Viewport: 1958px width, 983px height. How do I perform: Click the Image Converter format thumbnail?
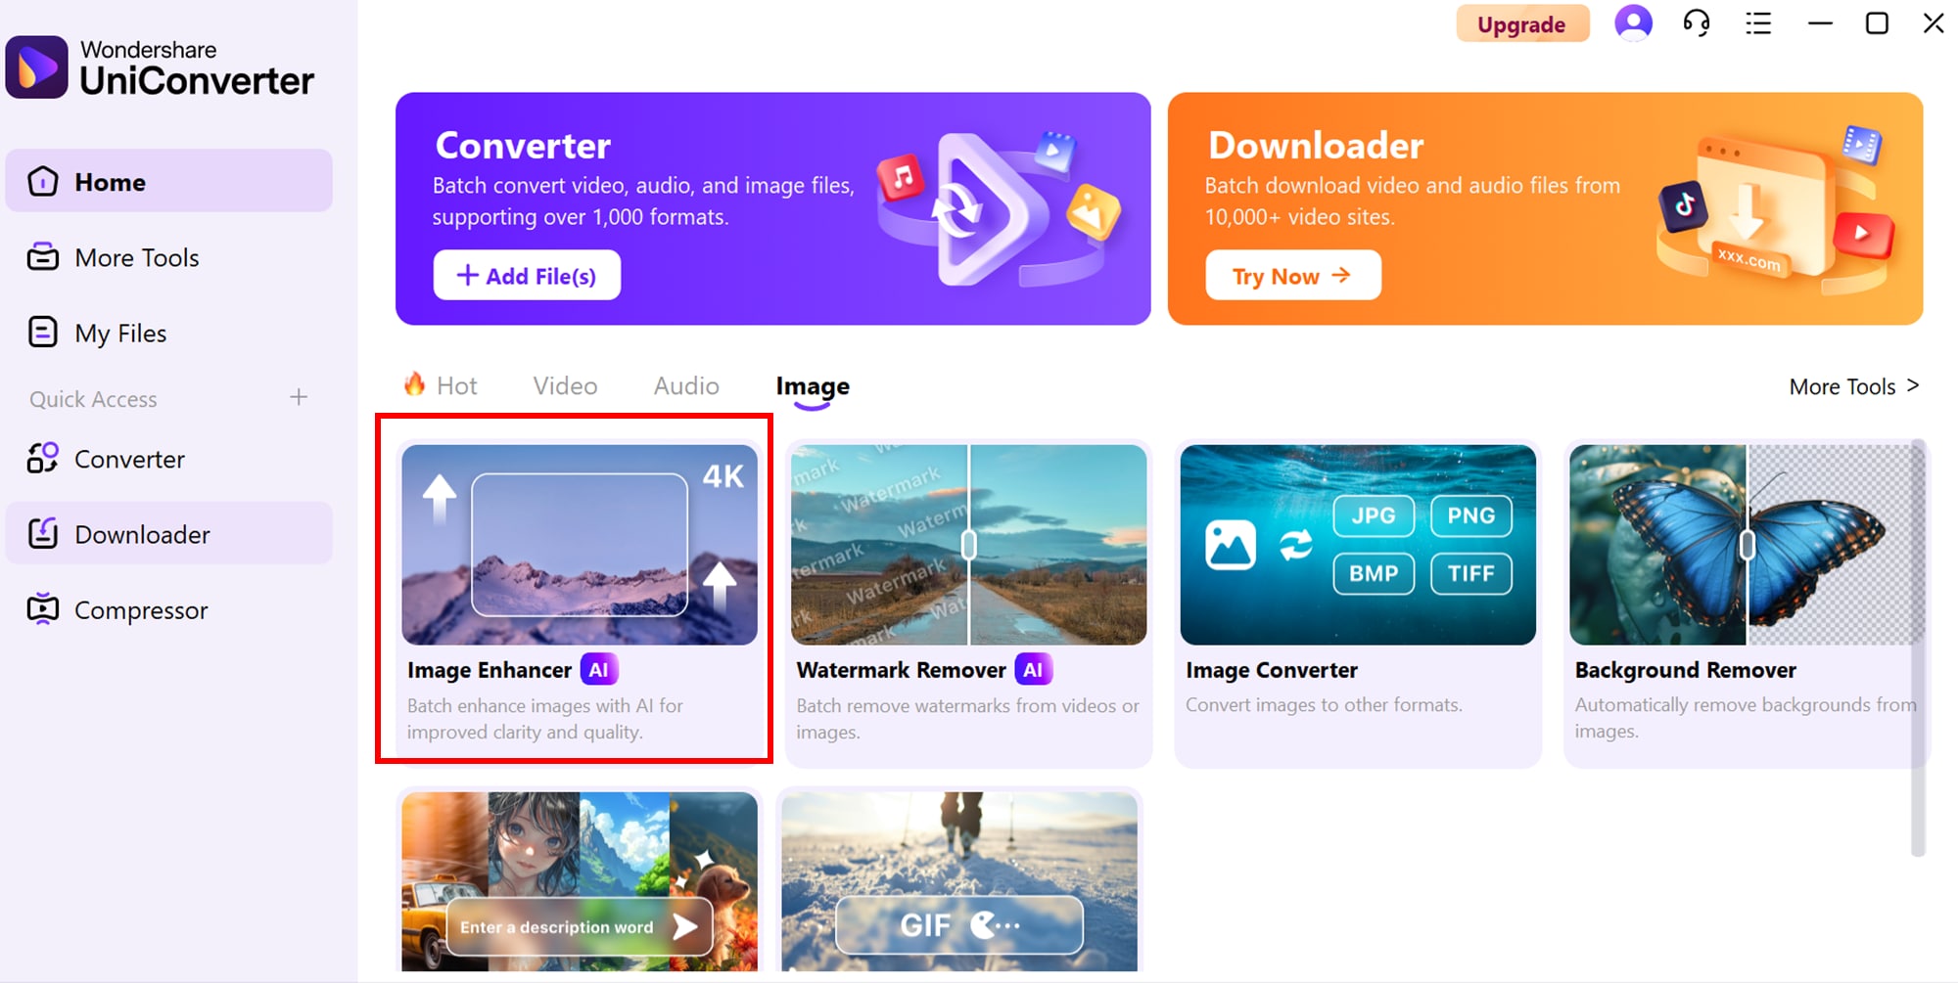pyautogui.click(x=1358, y=545)
